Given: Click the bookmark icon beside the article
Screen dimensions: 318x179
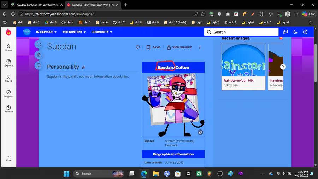Looking at the screenshot, I should [39, 65].
